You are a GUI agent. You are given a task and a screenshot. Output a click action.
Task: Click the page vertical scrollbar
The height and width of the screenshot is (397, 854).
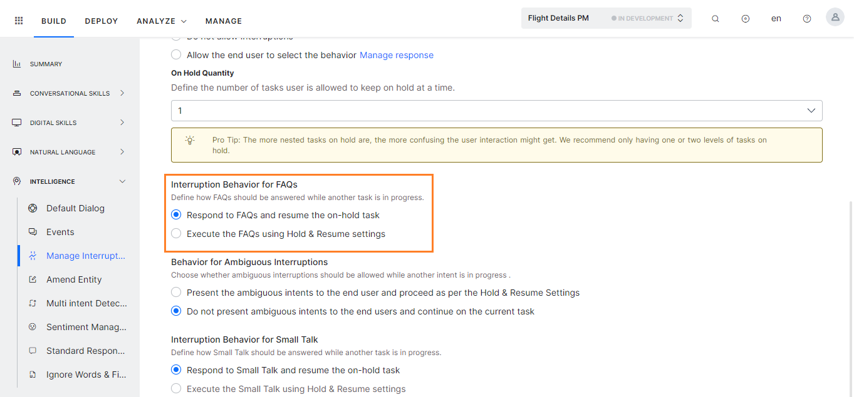(x=850, y=299)
